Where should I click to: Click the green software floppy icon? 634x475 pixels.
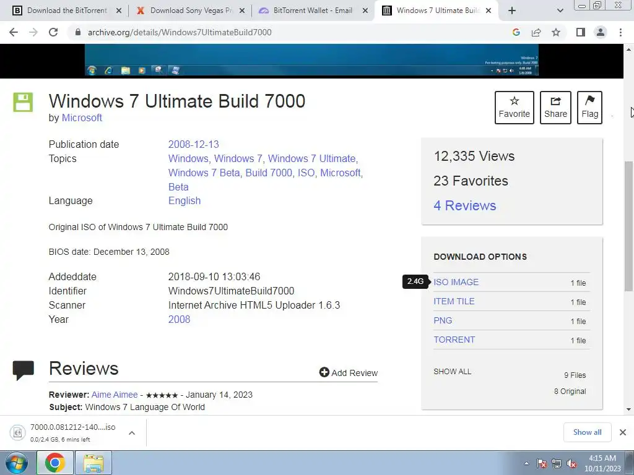pos(23,102)
